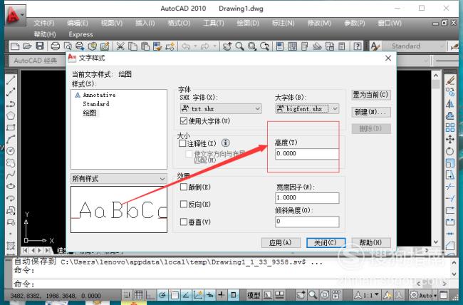Enable the Vertical checkbox
This screenshot has width=463, height=305.
coord(183,222)
